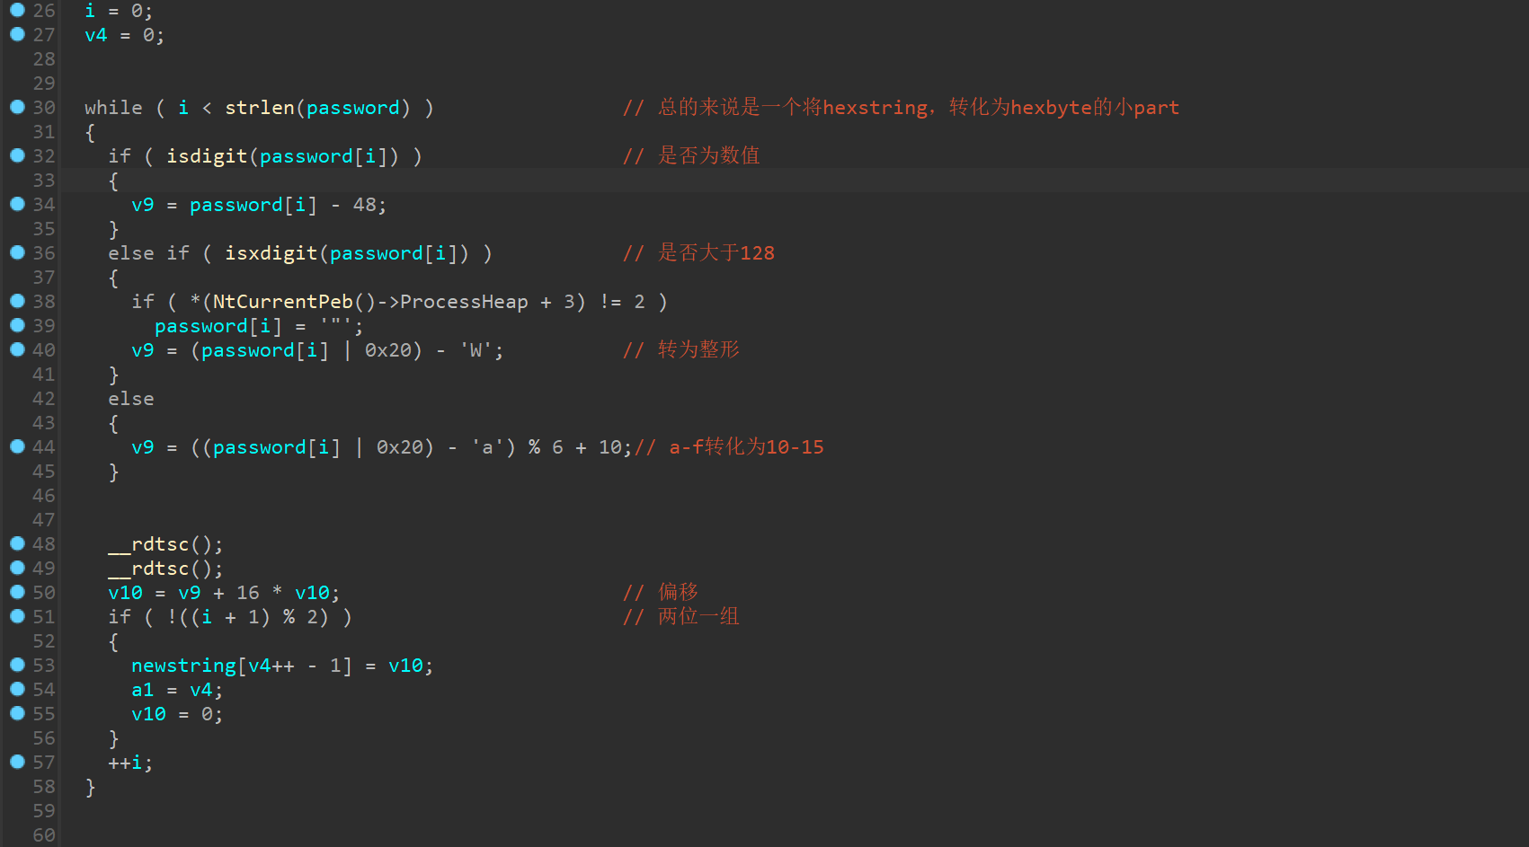1529x847 pixels.
Task: Toggle breakpoint at line 53
Action: [x=17, y=665]
